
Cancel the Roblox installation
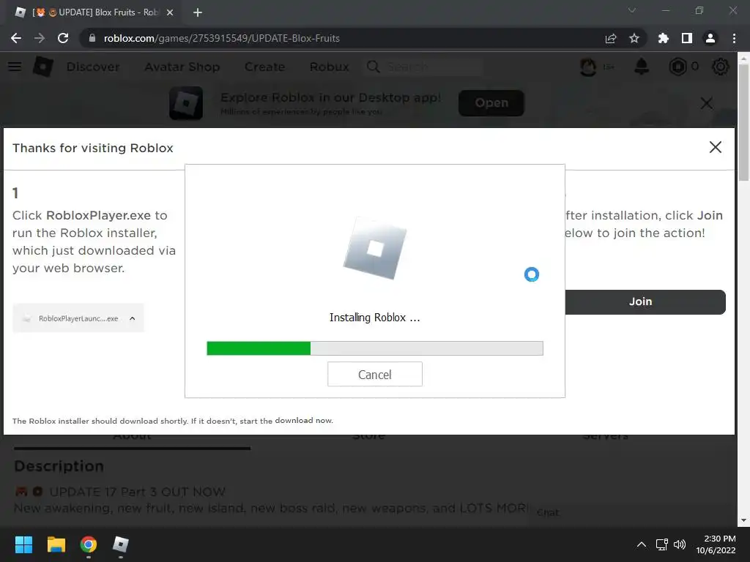[375, 374]
